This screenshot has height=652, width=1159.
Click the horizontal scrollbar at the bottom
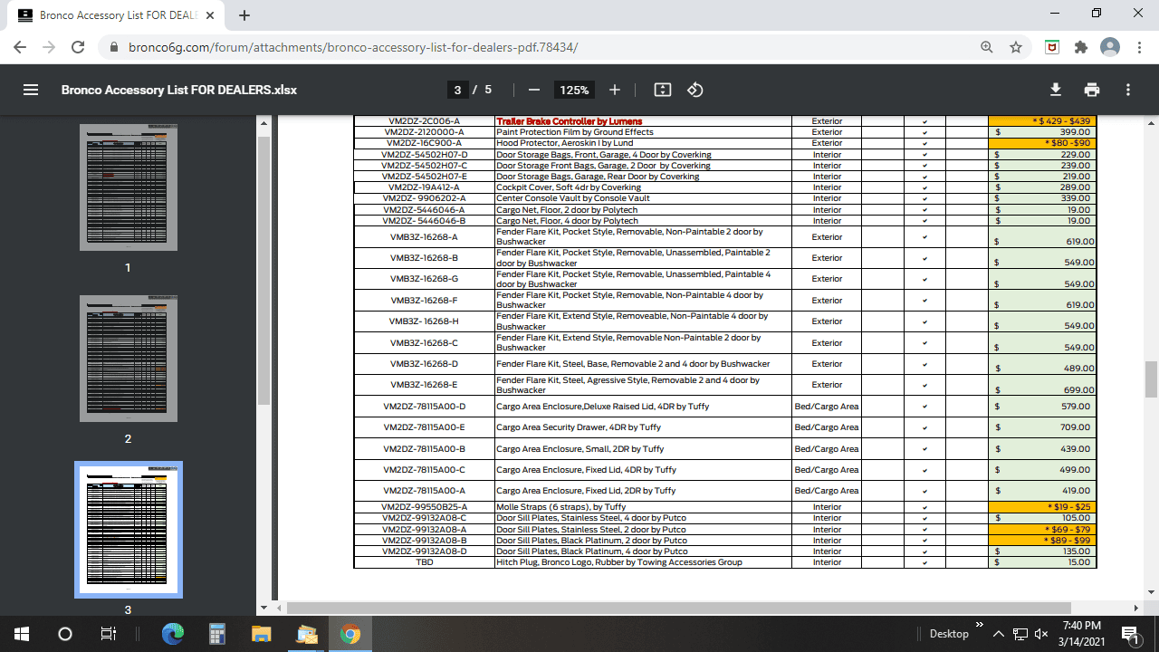tap(679, 608)
